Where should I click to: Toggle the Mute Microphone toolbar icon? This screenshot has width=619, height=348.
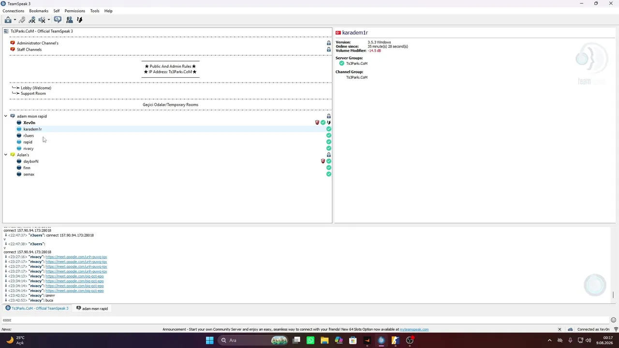tap(32, 20)
